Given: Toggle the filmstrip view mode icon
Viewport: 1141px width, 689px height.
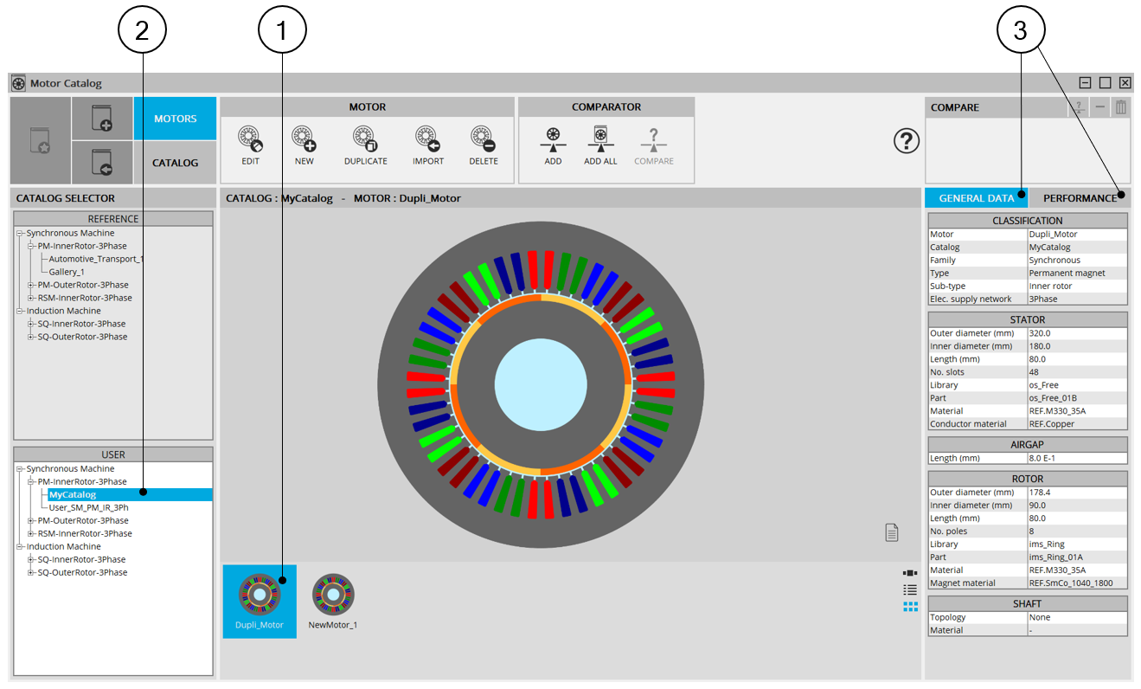Looking at the screenshot, I should point(910,573).
